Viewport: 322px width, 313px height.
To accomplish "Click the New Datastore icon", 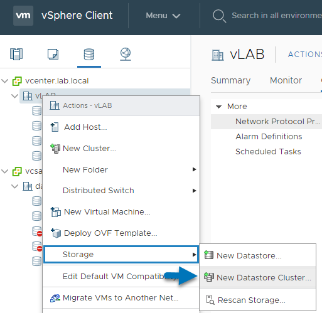I will (x=208, y=255).
